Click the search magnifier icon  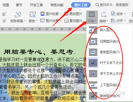[97, 5]
